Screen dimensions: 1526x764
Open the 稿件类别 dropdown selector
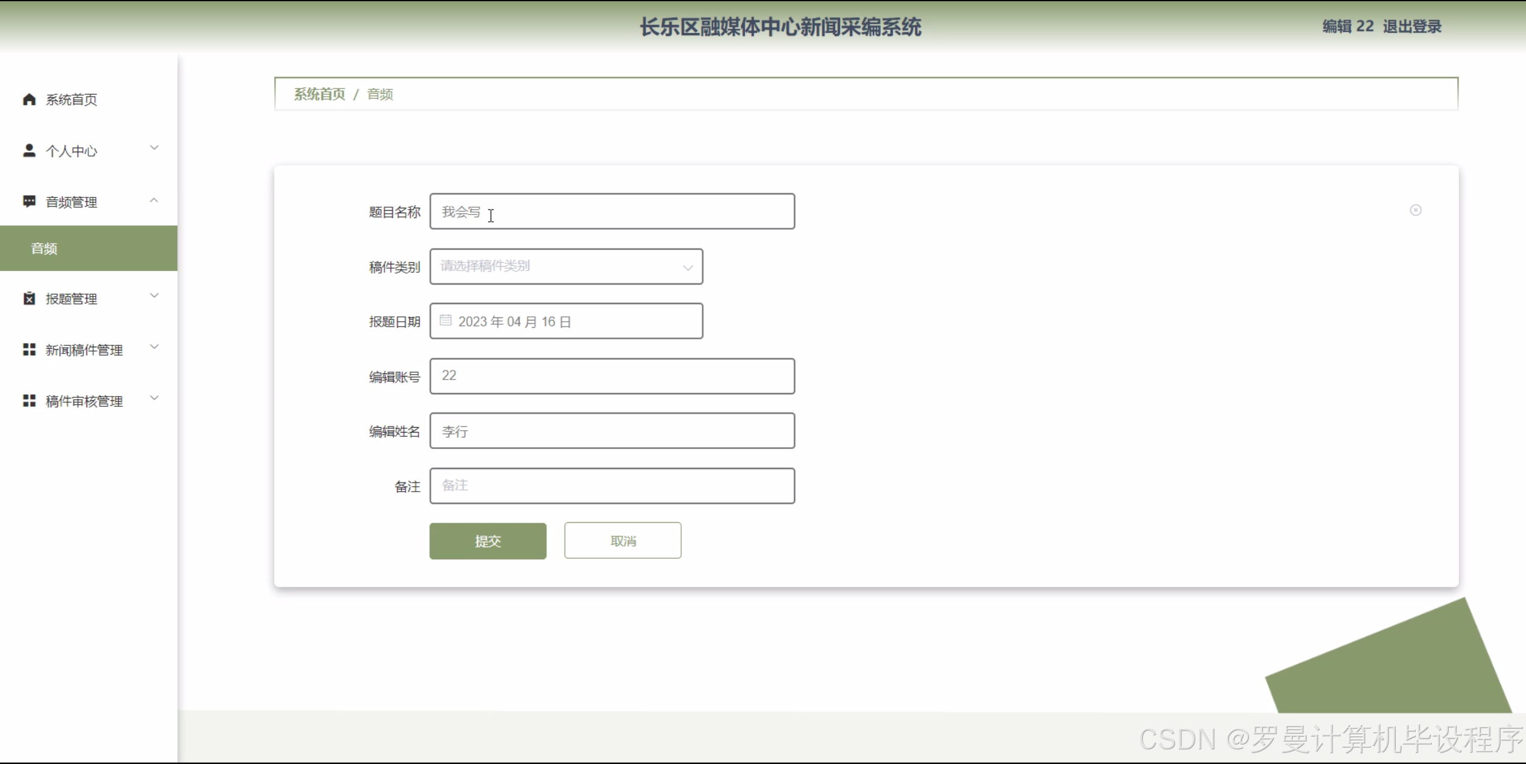(566, 266)
